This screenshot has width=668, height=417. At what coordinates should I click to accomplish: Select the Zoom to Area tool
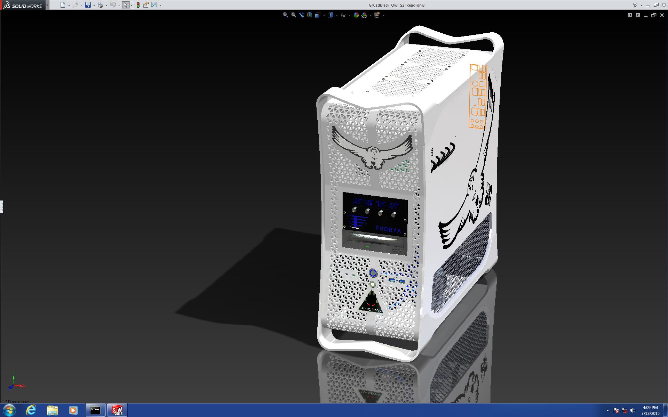click(293, 15)
